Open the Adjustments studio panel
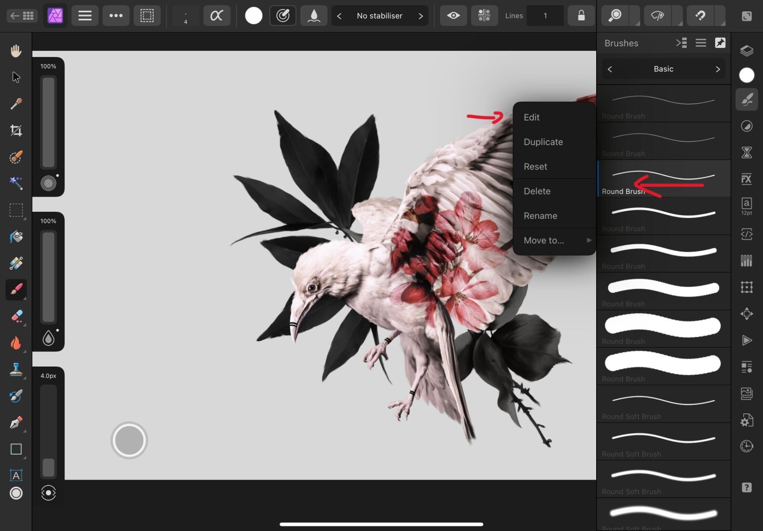Image resolution: width=763 pixels, height=531 pixels. point(746,126)
